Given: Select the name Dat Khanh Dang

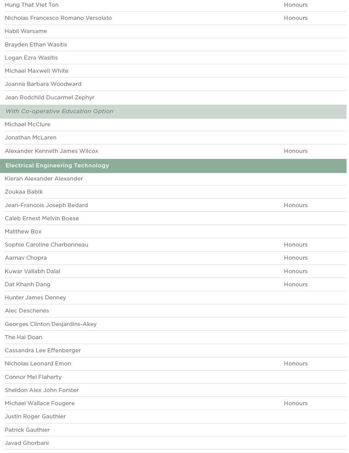Looking at the screenshot, I should tap(28, 284).
